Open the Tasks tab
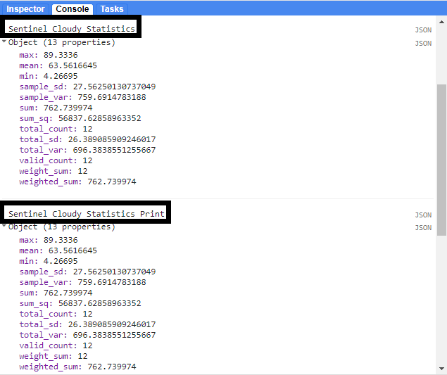This screenshot has width=447, height=375. [x=111, y=9]
